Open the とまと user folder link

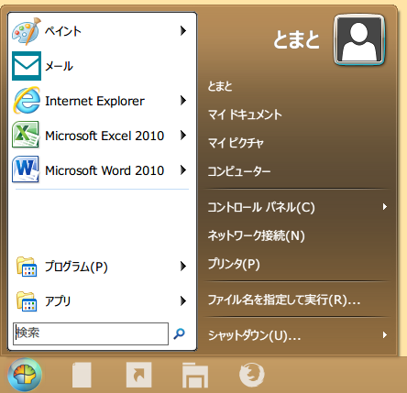(220, 86)
